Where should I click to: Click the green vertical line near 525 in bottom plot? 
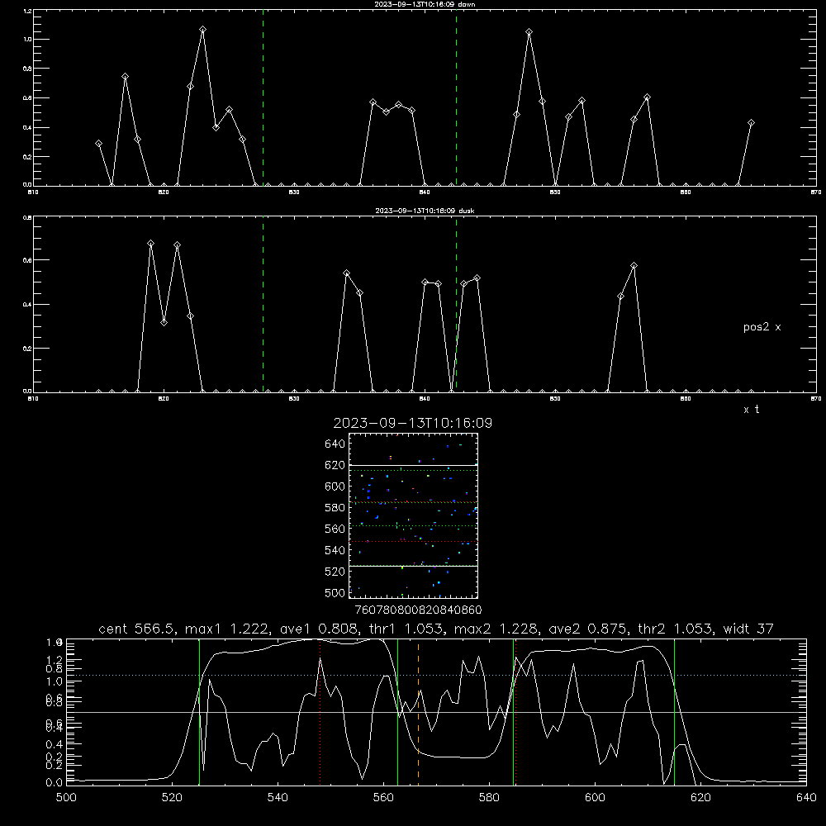click(x=199, y=712)
